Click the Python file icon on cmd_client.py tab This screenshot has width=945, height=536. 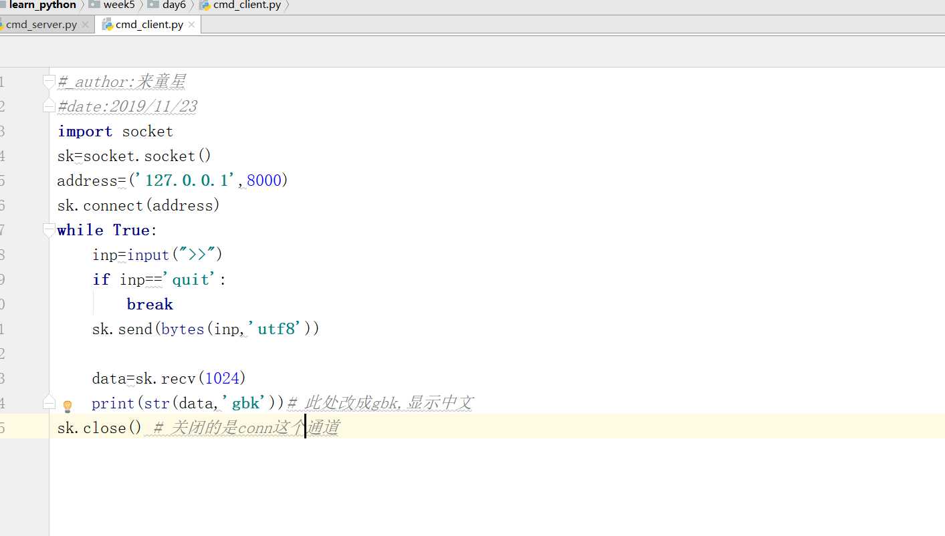(107, 25)
